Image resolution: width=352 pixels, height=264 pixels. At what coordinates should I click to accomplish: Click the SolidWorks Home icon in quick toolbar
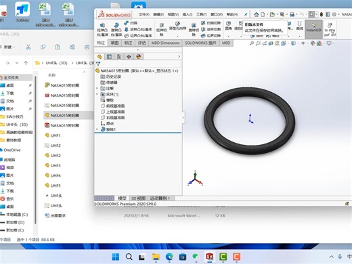(257, 14)
